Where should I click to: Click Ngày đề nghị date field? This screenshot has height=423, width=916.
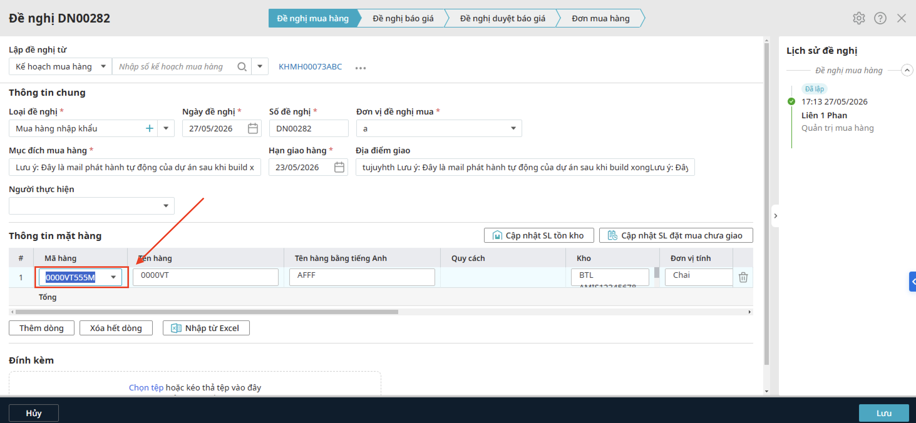pyautogui.click(x=222, y=128)
